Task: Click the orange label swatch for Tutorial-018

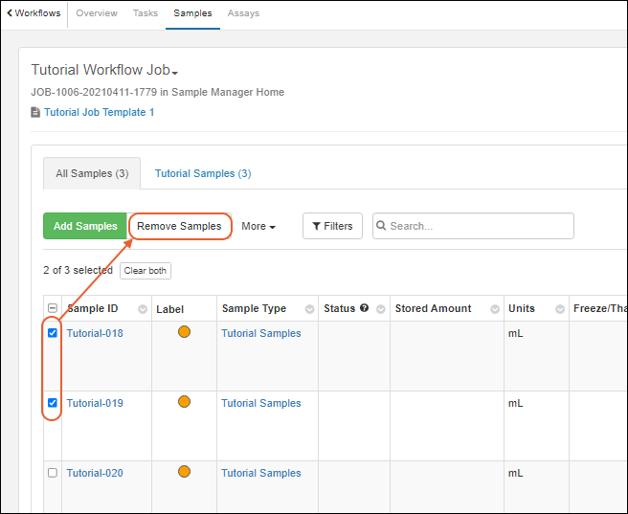Action: click(184, 332)
